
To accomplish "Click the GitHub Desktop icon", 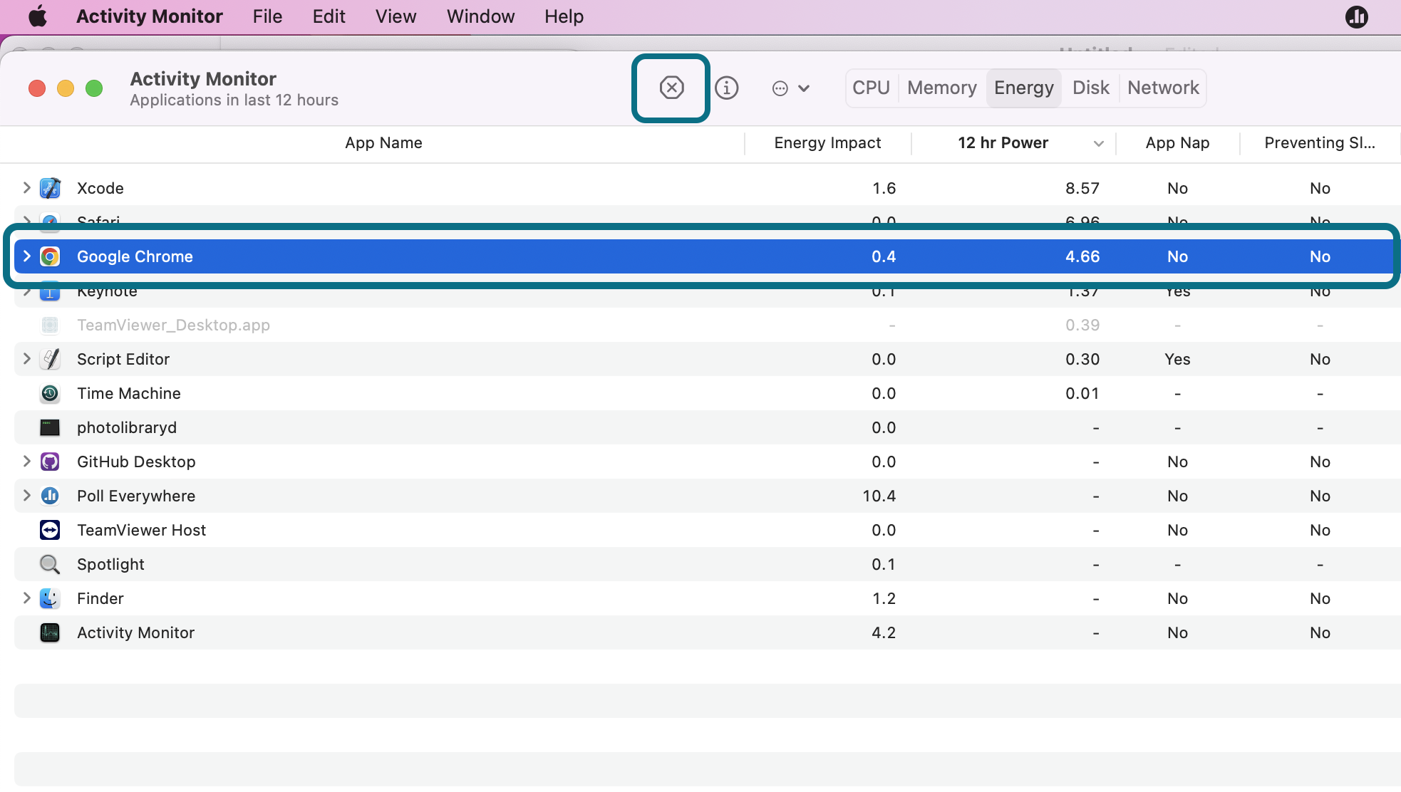I will tap(50, 462).
